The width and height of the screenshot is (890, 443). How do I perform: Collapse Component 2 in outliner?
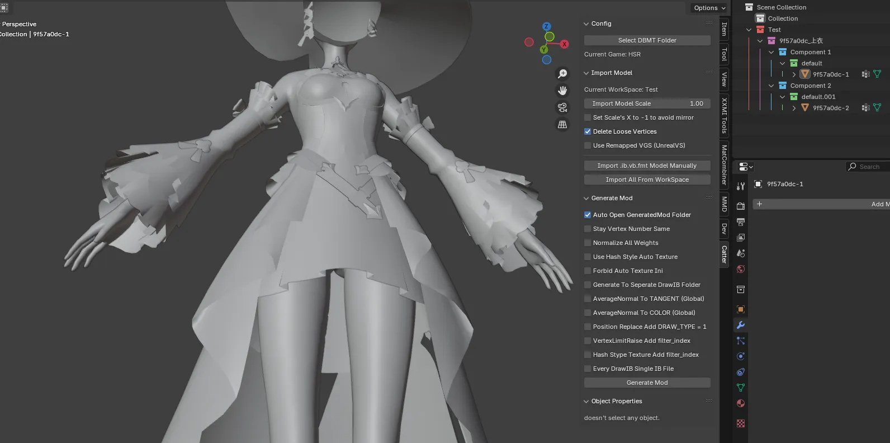(771, 86)
